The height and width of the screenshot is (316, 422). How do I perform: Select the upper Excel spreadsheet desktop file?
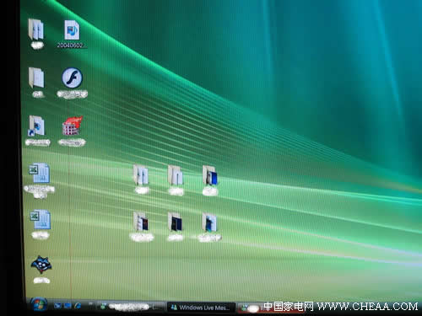[40, 174]
